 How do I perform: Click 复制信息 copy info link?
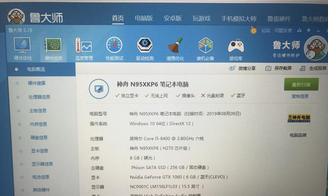pyautogui.click(x=300, y=96)
